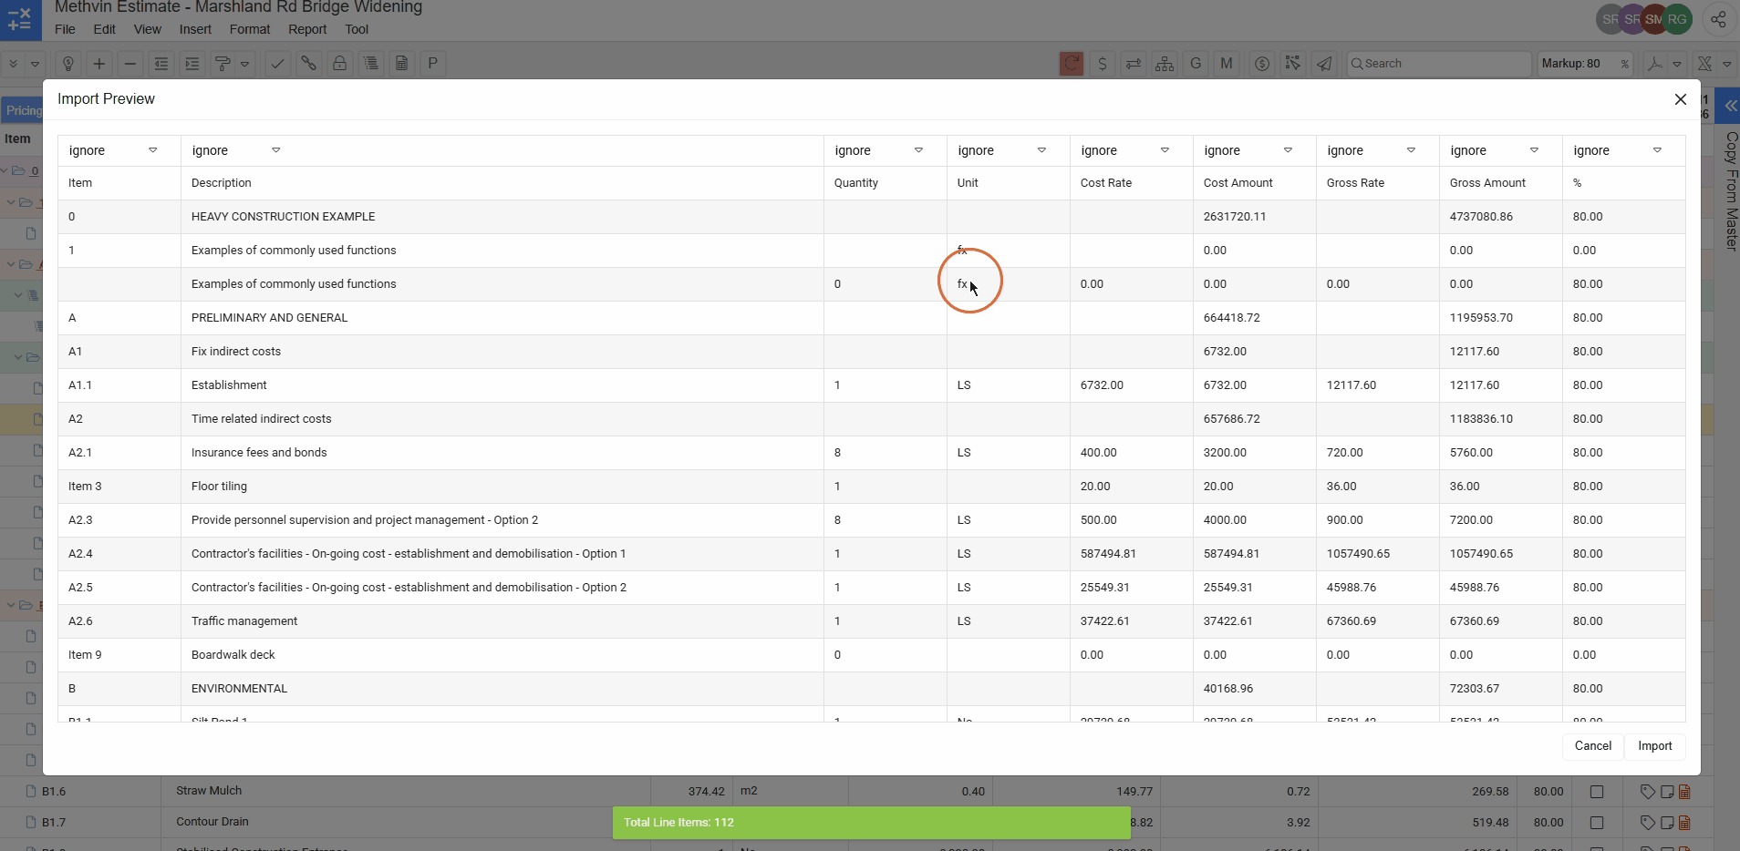Click the padlock lock icon
Image resolution: width=1740 pixels, height=851 pixels.
click(339, 64)
